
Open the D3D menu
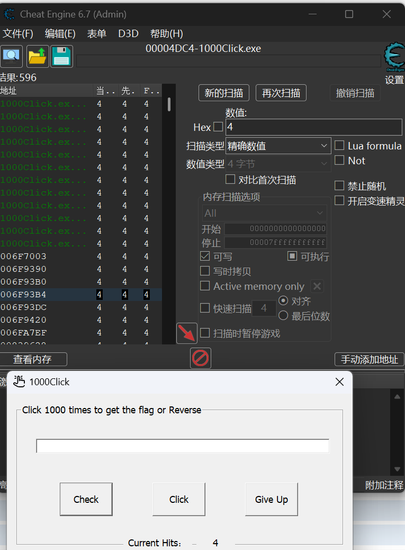pos(128,34)
